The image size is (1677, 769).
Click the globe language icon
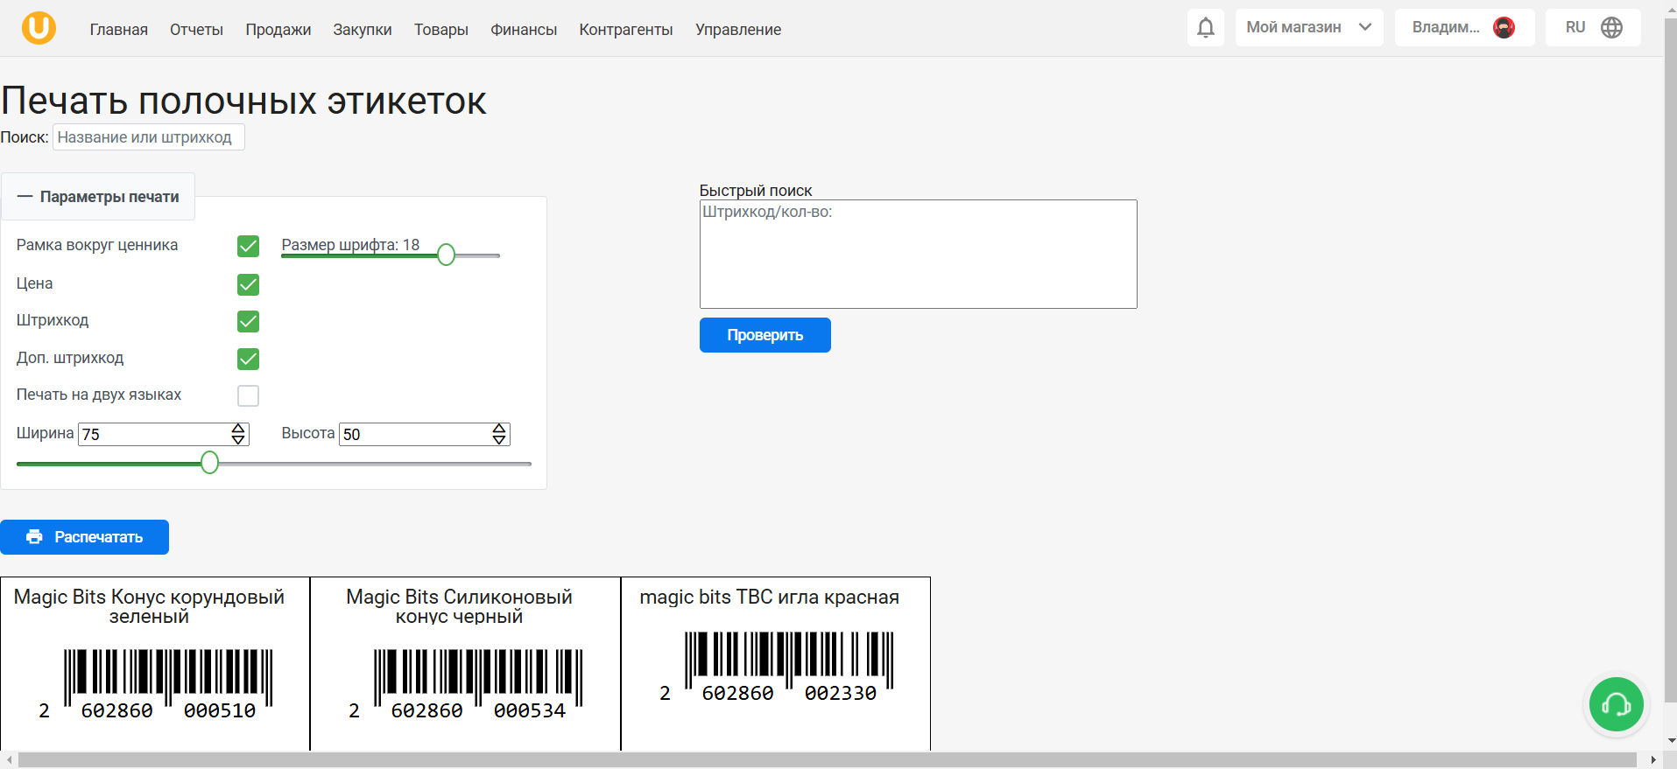1611,28
